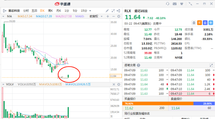Expand the MA indicator selector triangle

click(x=3, y=16)
